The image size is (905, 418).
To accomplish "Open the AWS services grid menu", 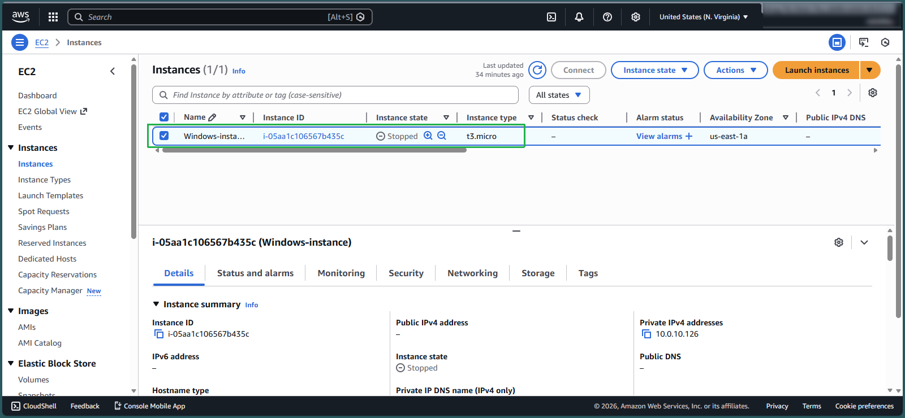I will [53, 17].
